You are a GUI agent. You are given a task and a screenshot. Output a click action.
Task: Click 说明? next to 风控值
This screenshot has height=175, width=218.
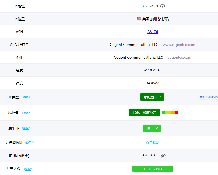pyautogui.click(x=26, y=113)
